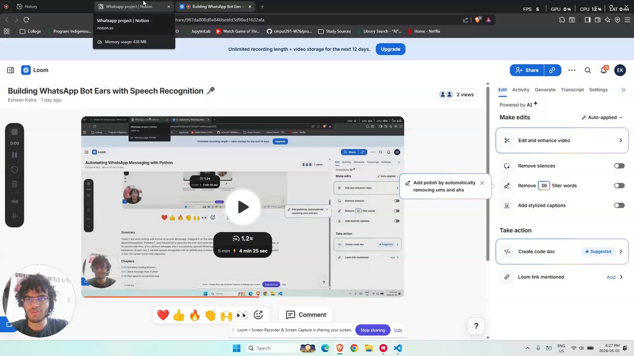Search Loom with the magnifier icon
Image resolution: width=634 pixels, height=356 pixels.
pos(588,70)
